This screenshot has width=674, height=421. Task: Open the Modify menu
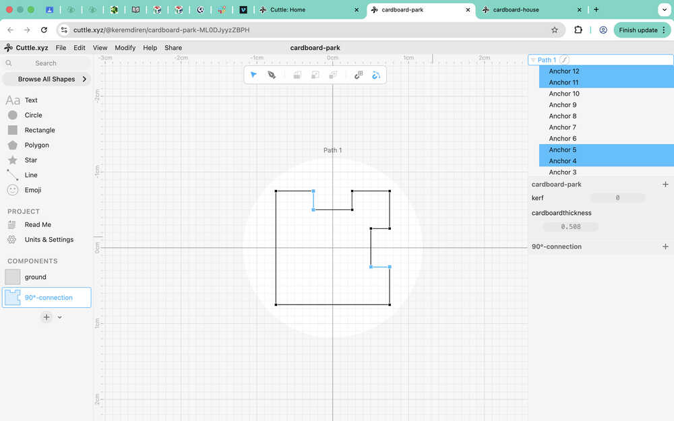[x=125, y=48]
